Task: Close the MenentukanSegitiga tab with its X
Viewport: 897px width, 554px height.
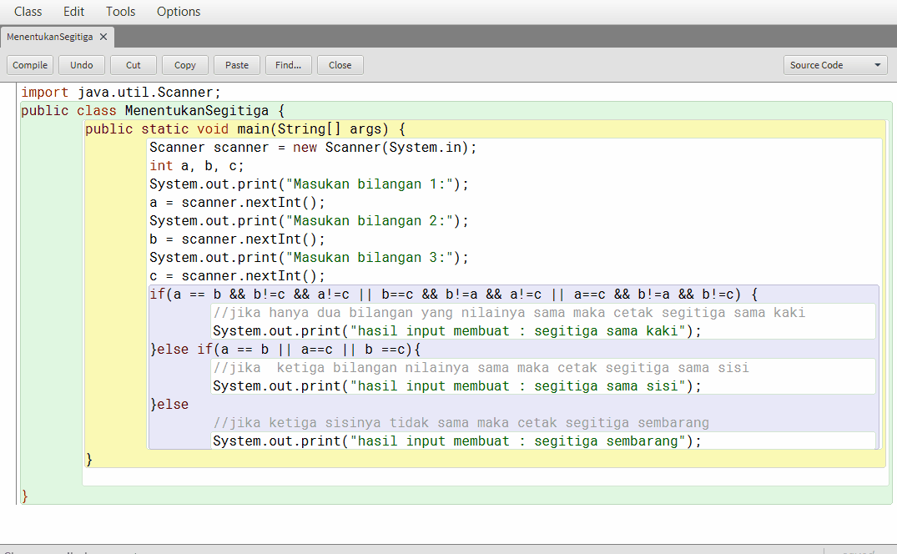Action: pos(103,37)
